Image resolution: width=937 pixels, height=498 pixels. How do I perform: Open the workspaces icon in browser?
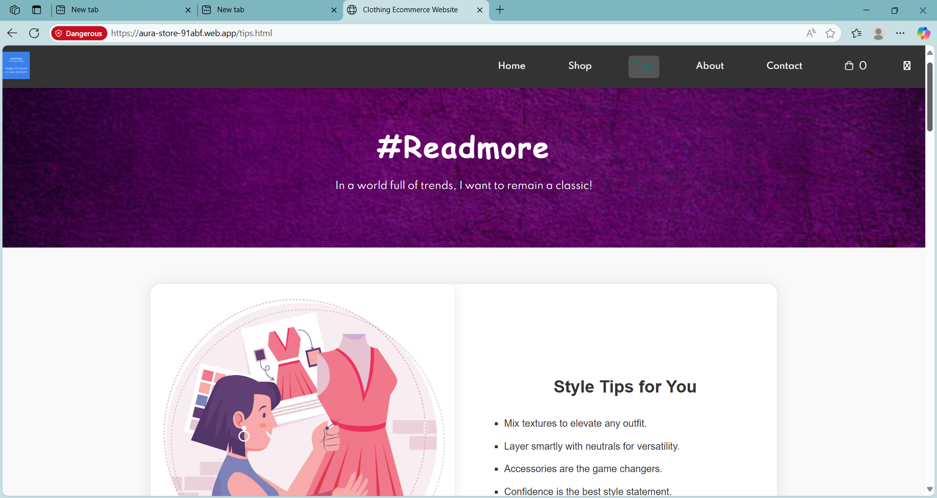pyautogui.click(x=15, y=10)
